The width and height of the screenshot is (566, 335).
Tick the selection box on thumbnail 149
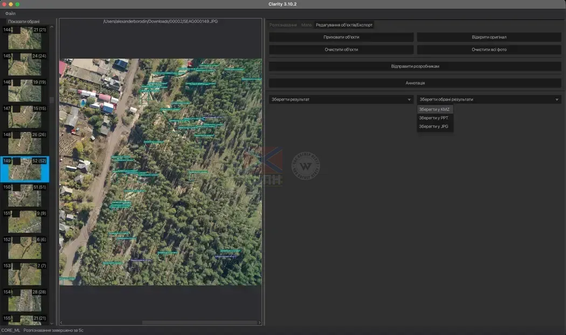click(16, 161)
